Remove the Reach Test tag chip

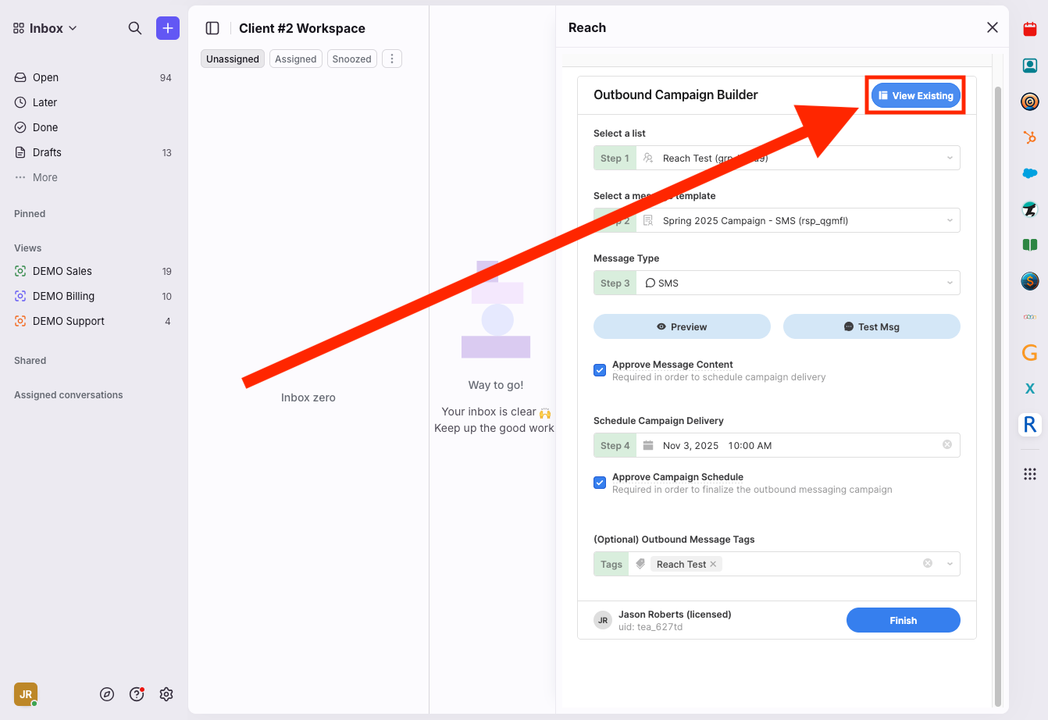[713, 564]
